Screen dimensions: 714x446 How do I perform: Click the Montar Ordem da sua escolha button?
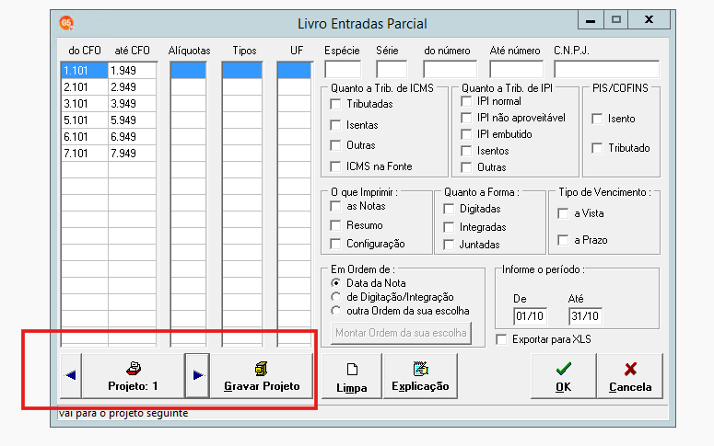pyautogui.click(x=401, y=333)
